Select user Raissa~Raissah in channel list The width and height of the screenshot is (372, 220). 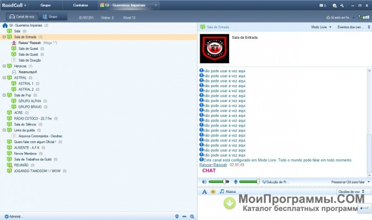coord(30,43)
